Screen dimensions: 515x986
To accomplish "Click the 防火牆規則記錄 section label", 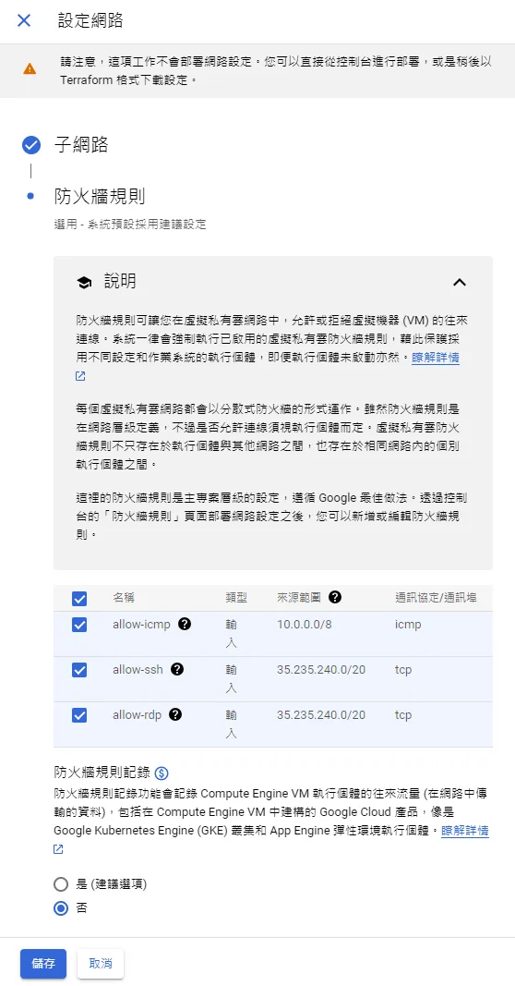I will click(x=102, y=773).
